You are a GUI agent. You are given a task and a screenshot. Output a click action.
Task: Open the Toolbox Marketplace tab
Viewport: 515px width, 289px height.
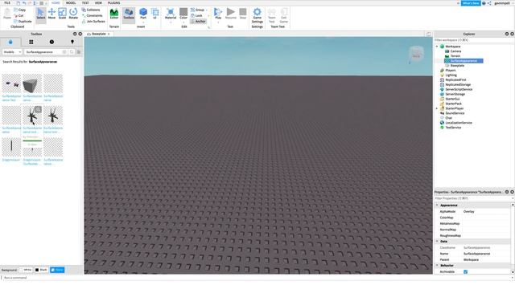click(10, 42)
